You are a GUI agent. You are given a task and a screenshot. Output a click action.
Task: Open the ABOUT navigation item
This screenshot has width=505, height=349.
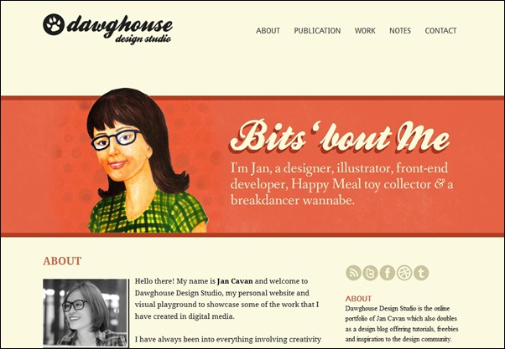268,31
